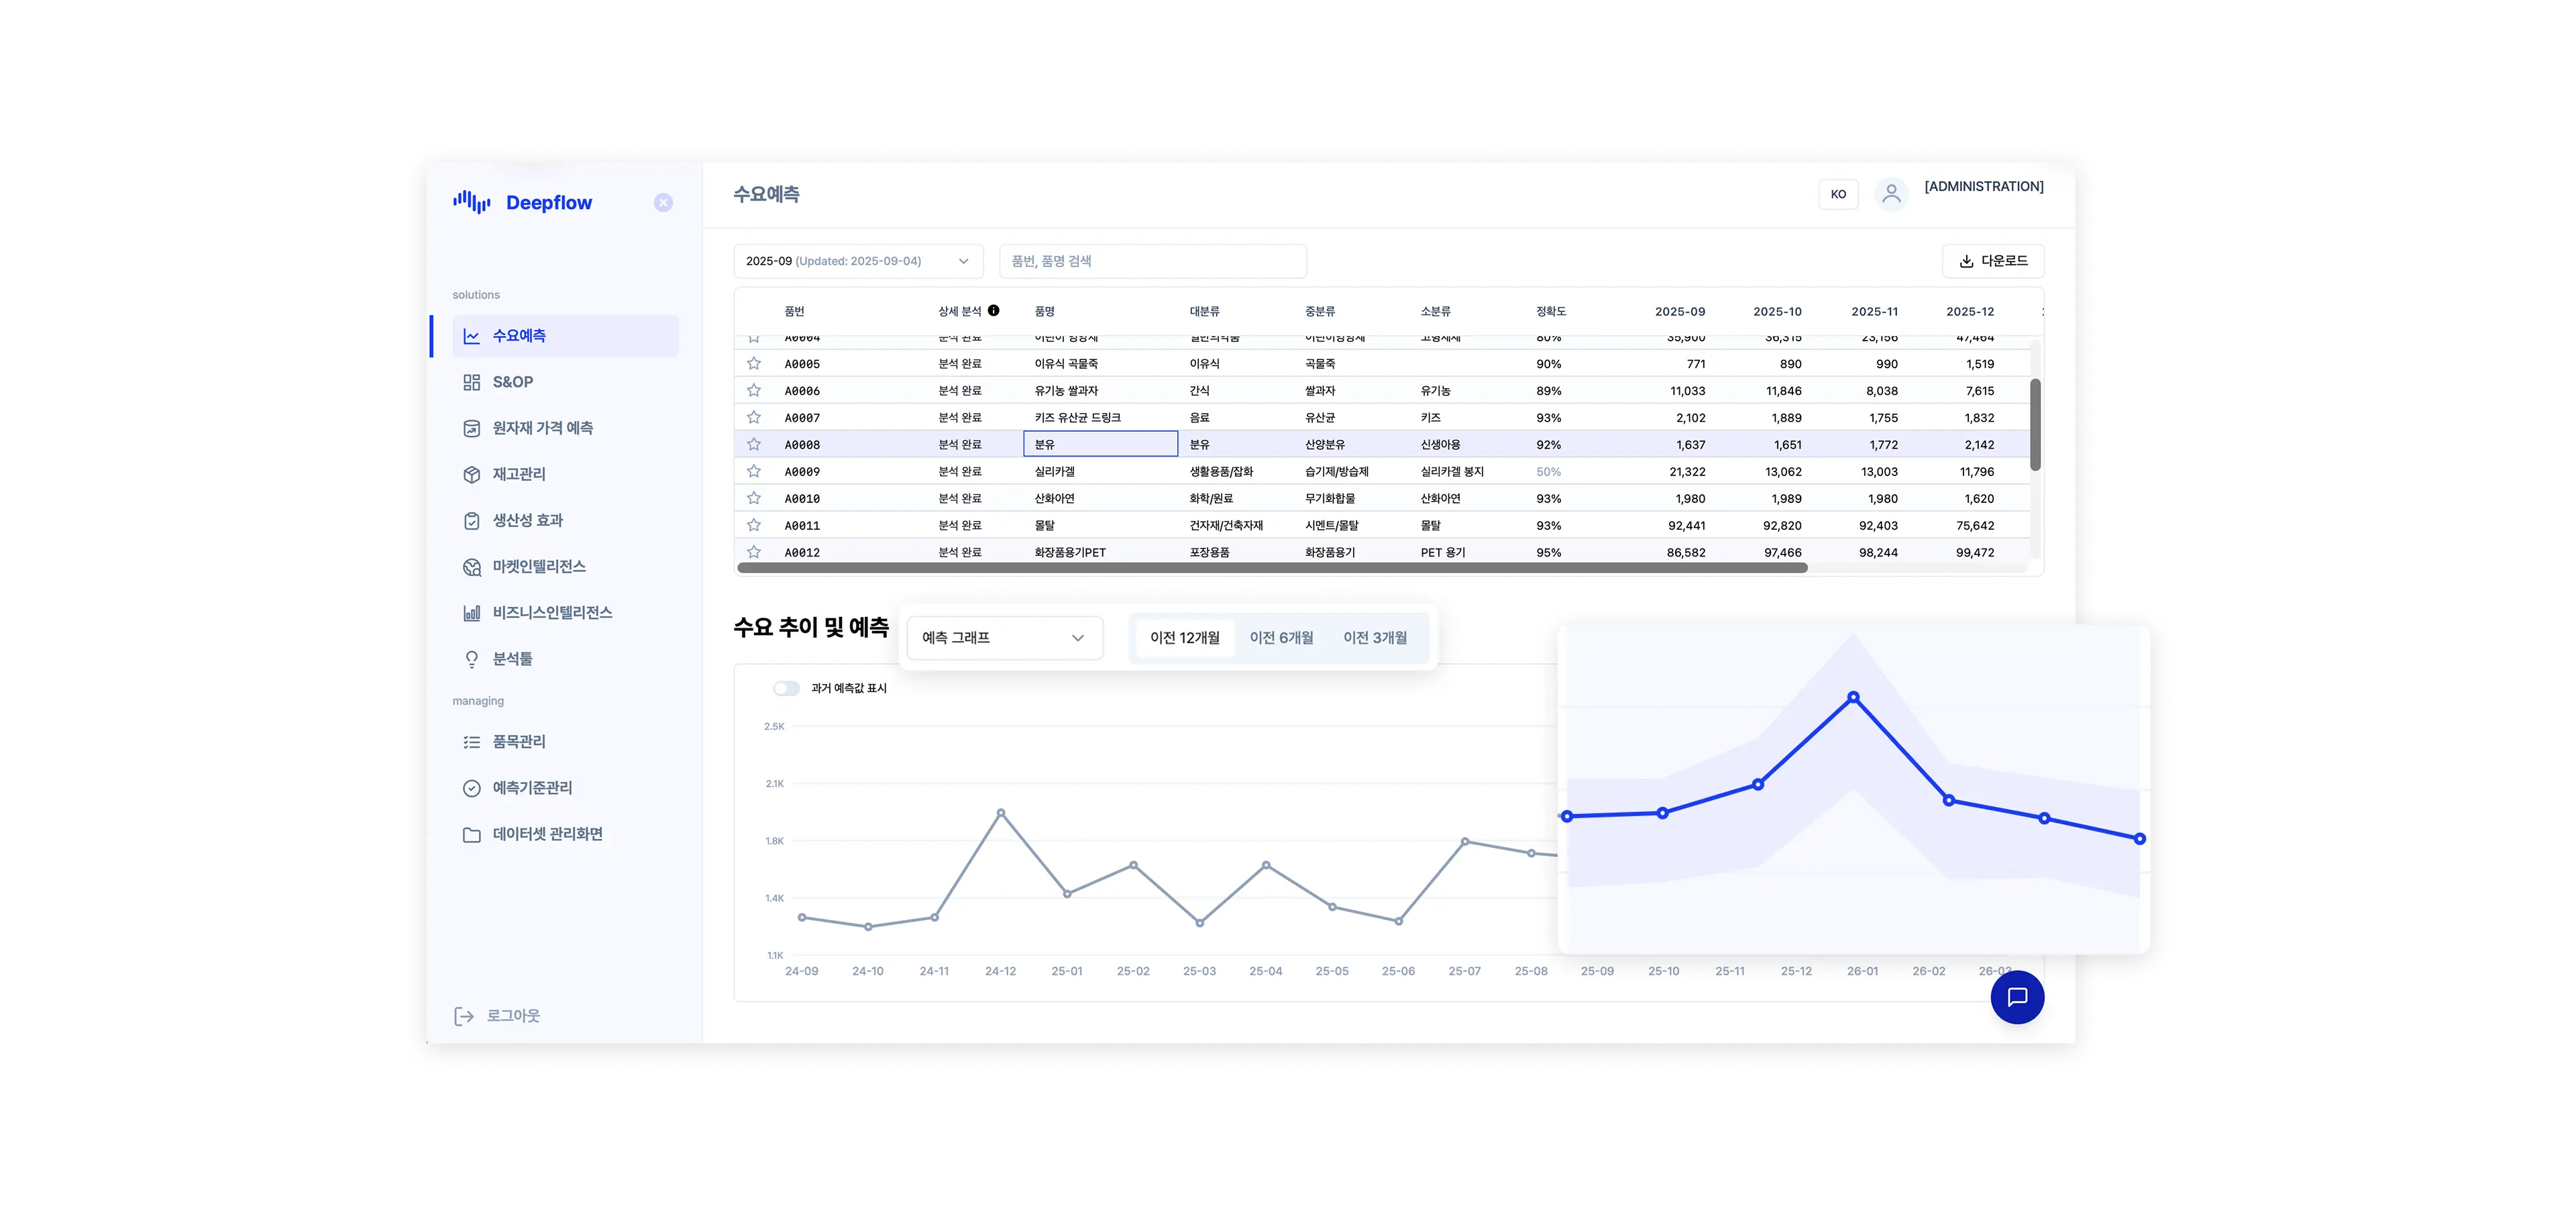2576x1207 pixels.
Task: Click the horizontal table scrollbar
Action: (1272, 567)
